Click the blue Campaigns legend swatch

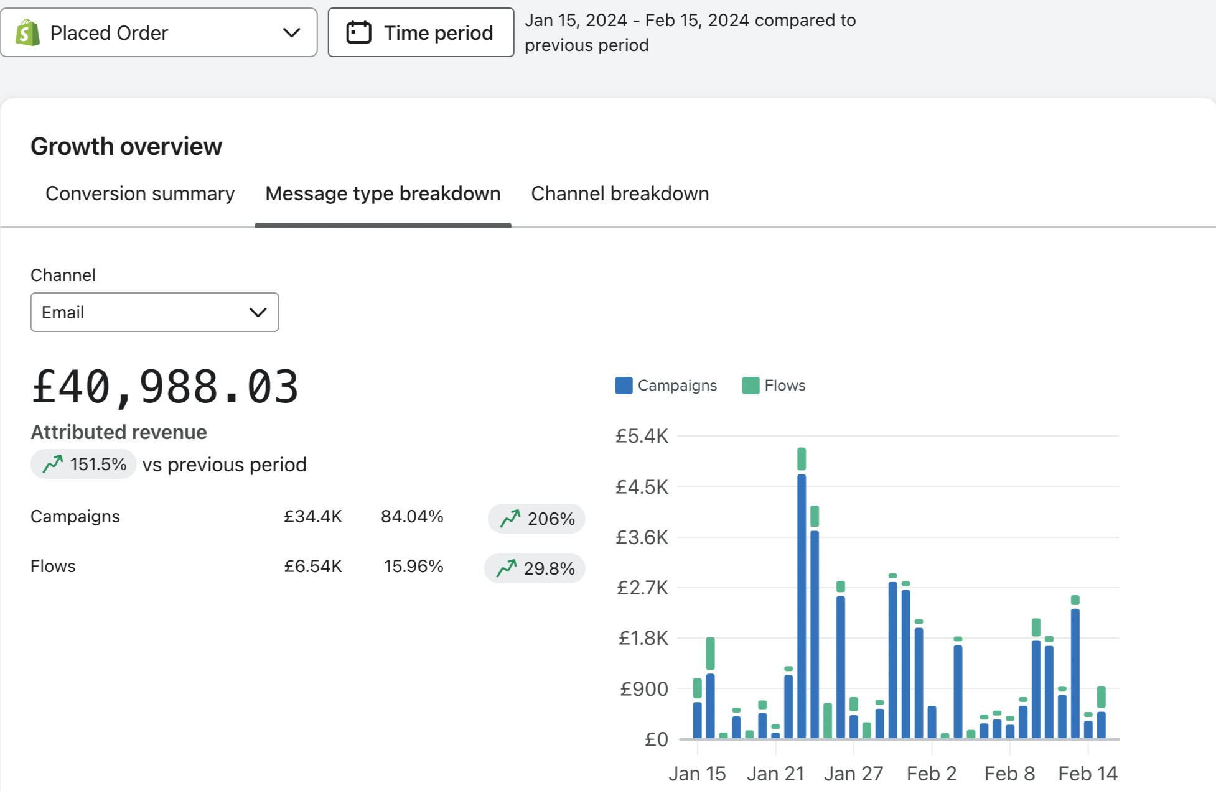[x=624, y=386]
